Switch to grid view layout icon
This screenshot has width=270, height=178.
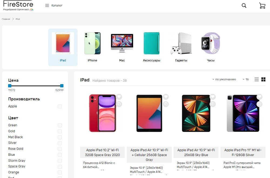pos(263,79)
